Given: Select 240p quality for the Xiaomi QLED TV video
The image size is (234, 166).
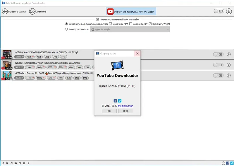Looking at the screenshot, I should click(x=55, y=57).
